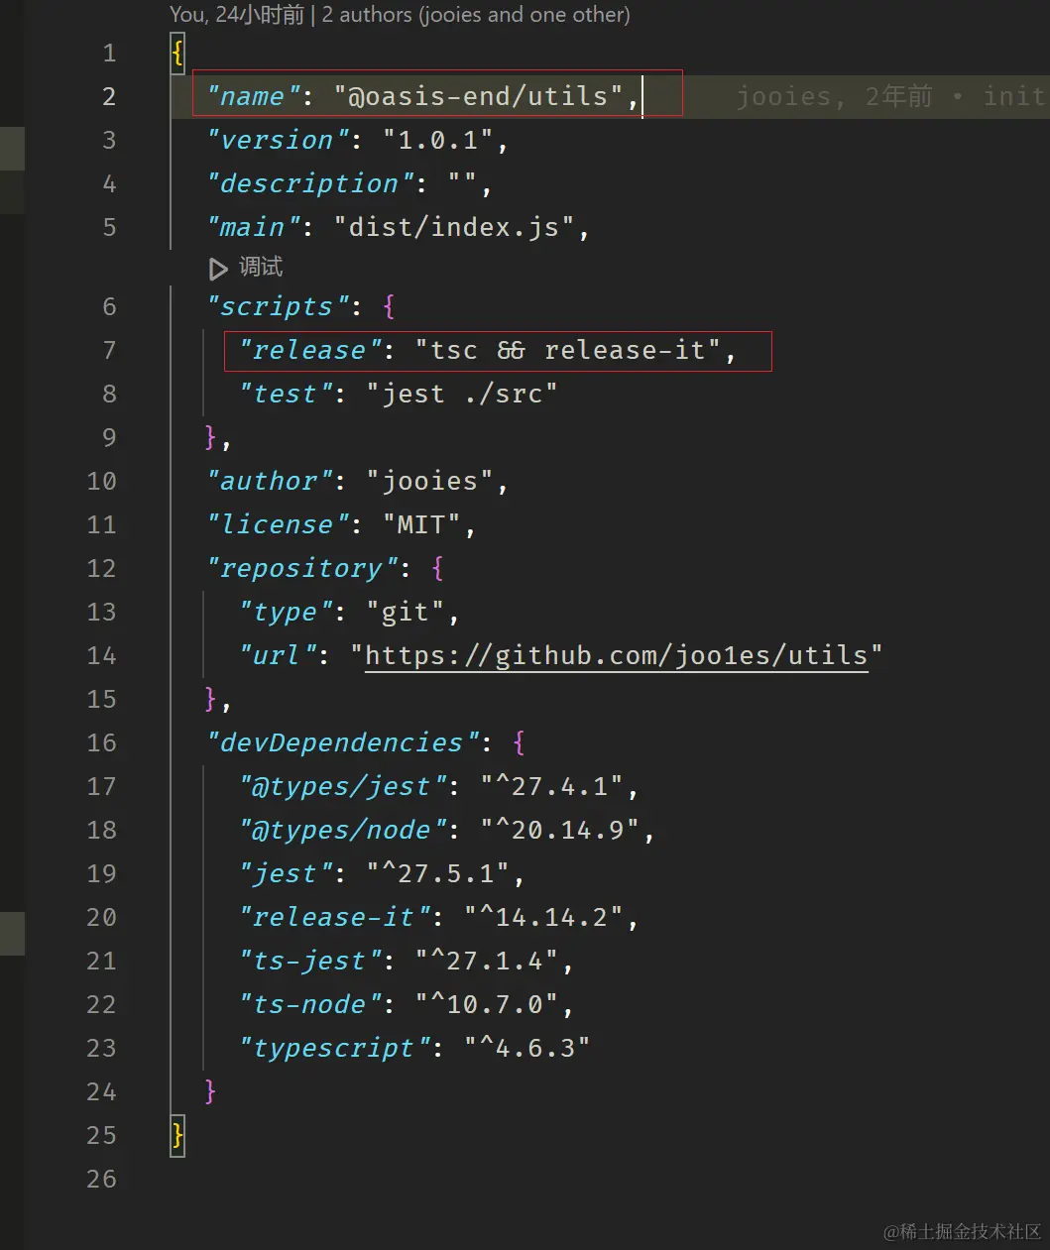Click line number 1 in the gutter
Screen dimensions: 1050x1250
pos(109,53)
